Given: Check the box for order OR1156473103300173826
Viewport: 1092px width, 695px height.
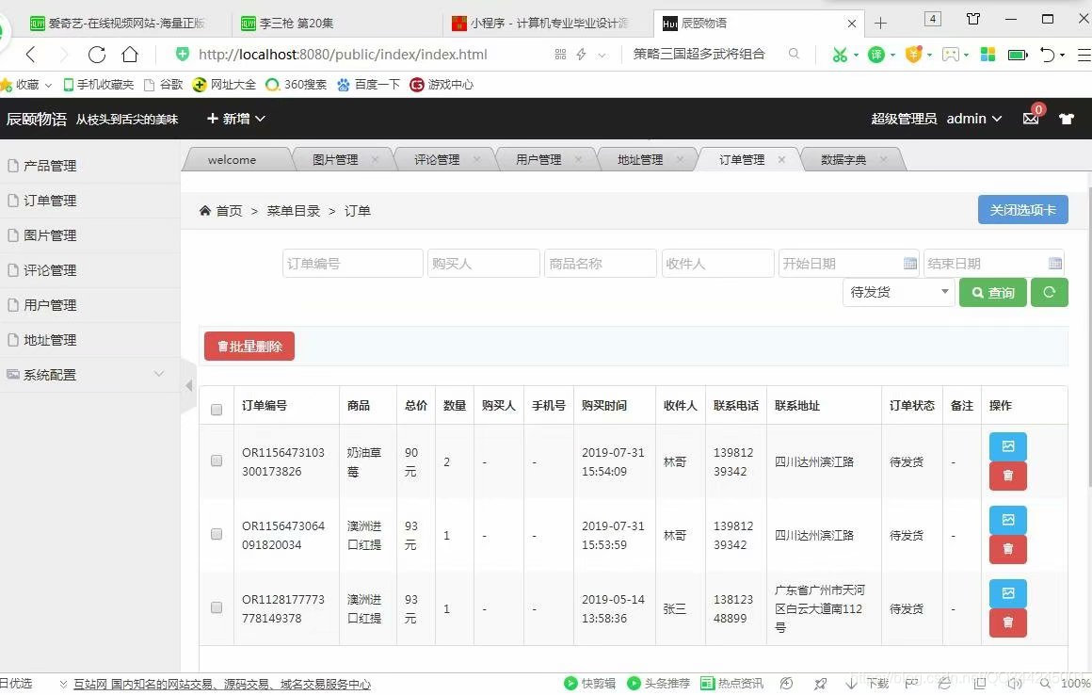Looking at the screenshot, I should (x=217, y=461).
